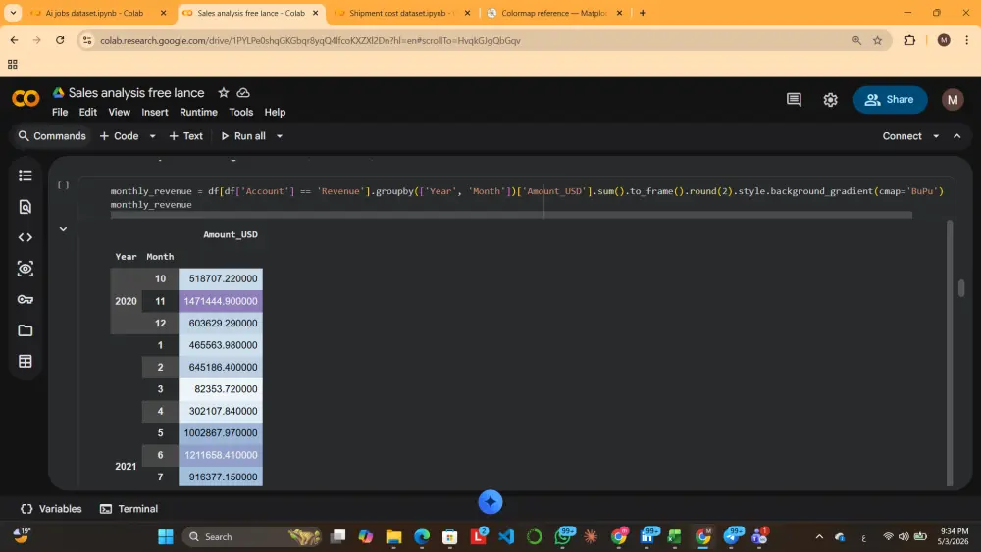Screen dimensions: 981x552
Task: Click the code cell horizontal scrollbar
Action: tap(511, 215)
